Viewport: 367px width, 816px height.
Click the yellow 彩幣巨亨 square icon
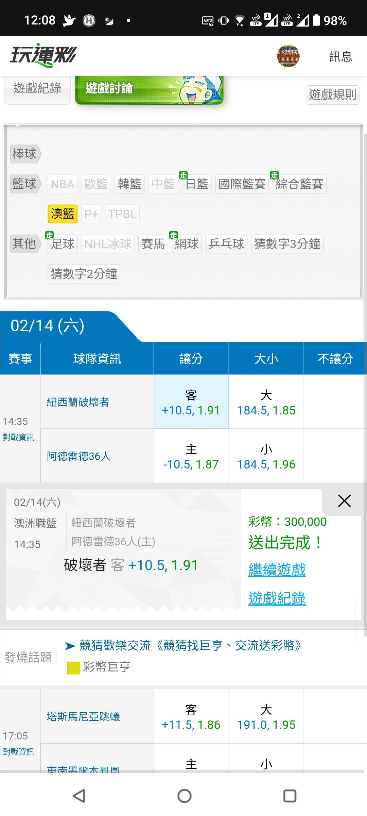pos(73,668)
